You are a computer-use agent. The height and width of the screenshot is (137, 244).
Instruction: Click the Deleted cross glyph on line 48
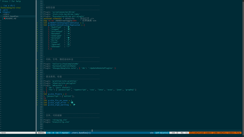[x=68, y=38]
